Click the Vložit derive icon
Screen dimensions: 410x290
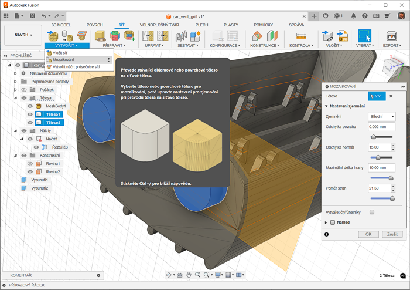pos(327,36)
